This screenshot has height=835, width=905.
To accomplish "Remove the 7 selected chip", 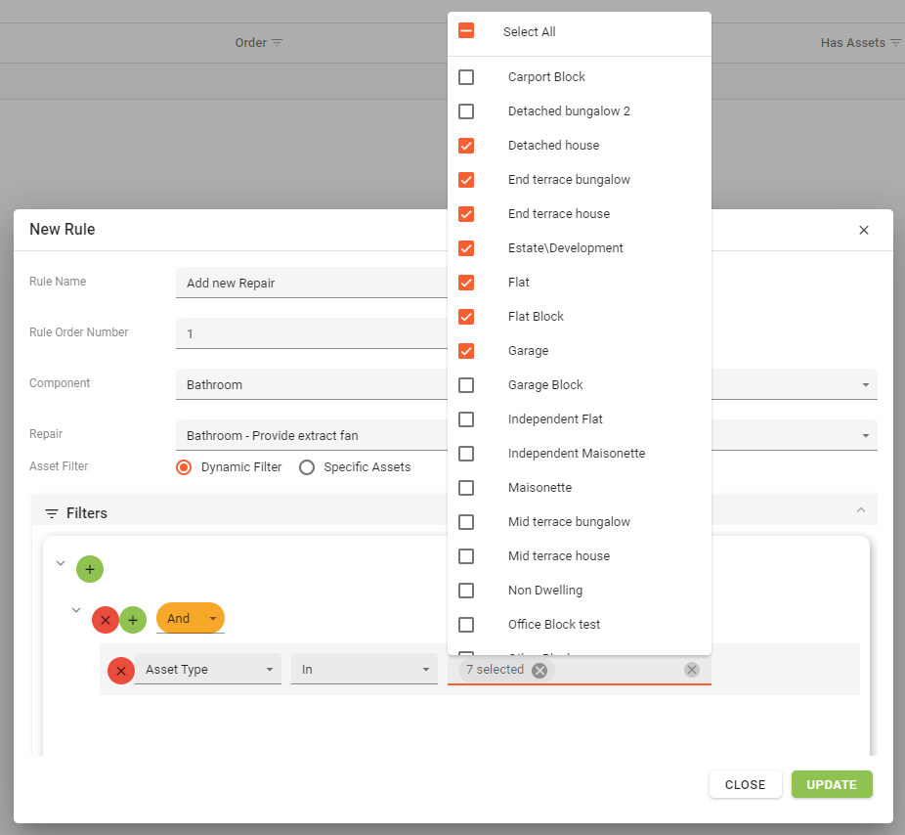I will point(539,670).
